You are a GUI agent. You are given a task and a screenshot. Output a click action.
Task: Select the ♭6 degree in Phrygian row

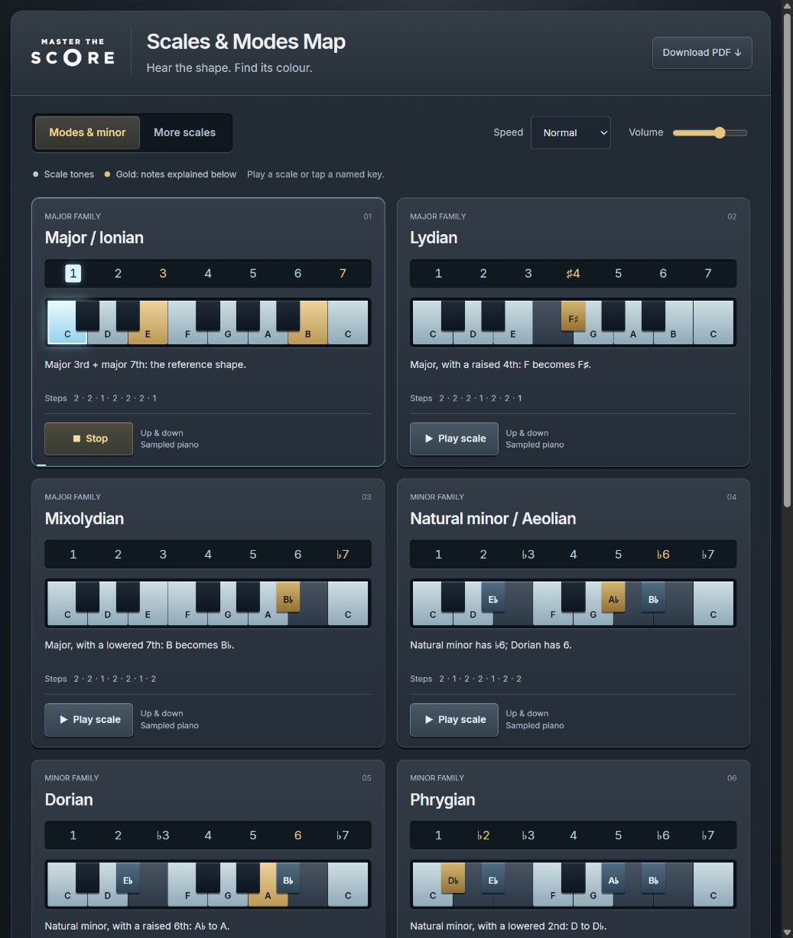(x=663, y=835)
